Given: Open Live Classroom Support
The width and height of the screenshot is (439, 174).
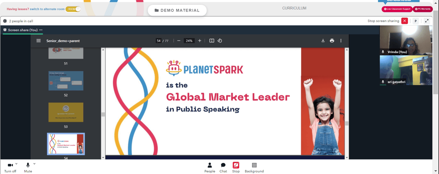Looking at the screenshot, I should tap(397, 9).
